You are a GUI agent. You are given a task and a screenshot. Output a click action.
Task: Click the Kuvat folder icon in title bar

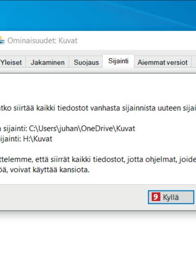point(2,40)
